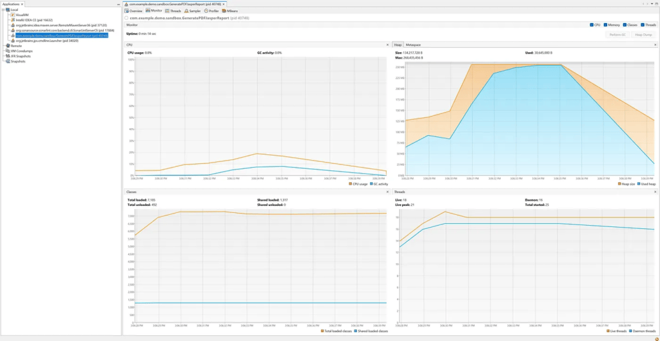Collapse the Local tree node

pos(3,10)
